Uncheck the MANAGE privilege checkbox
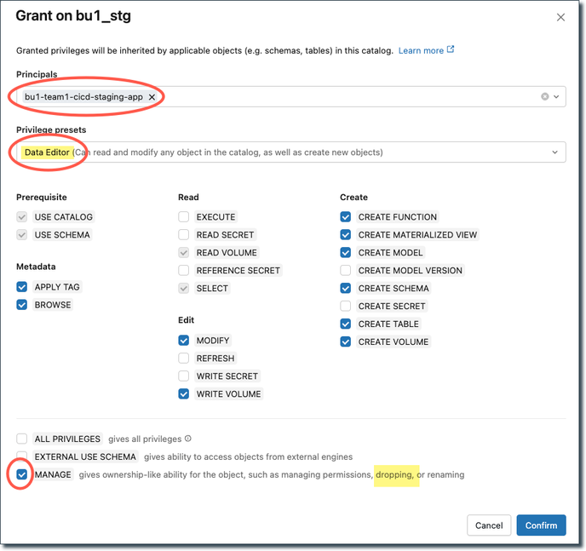 coord(22,474)
